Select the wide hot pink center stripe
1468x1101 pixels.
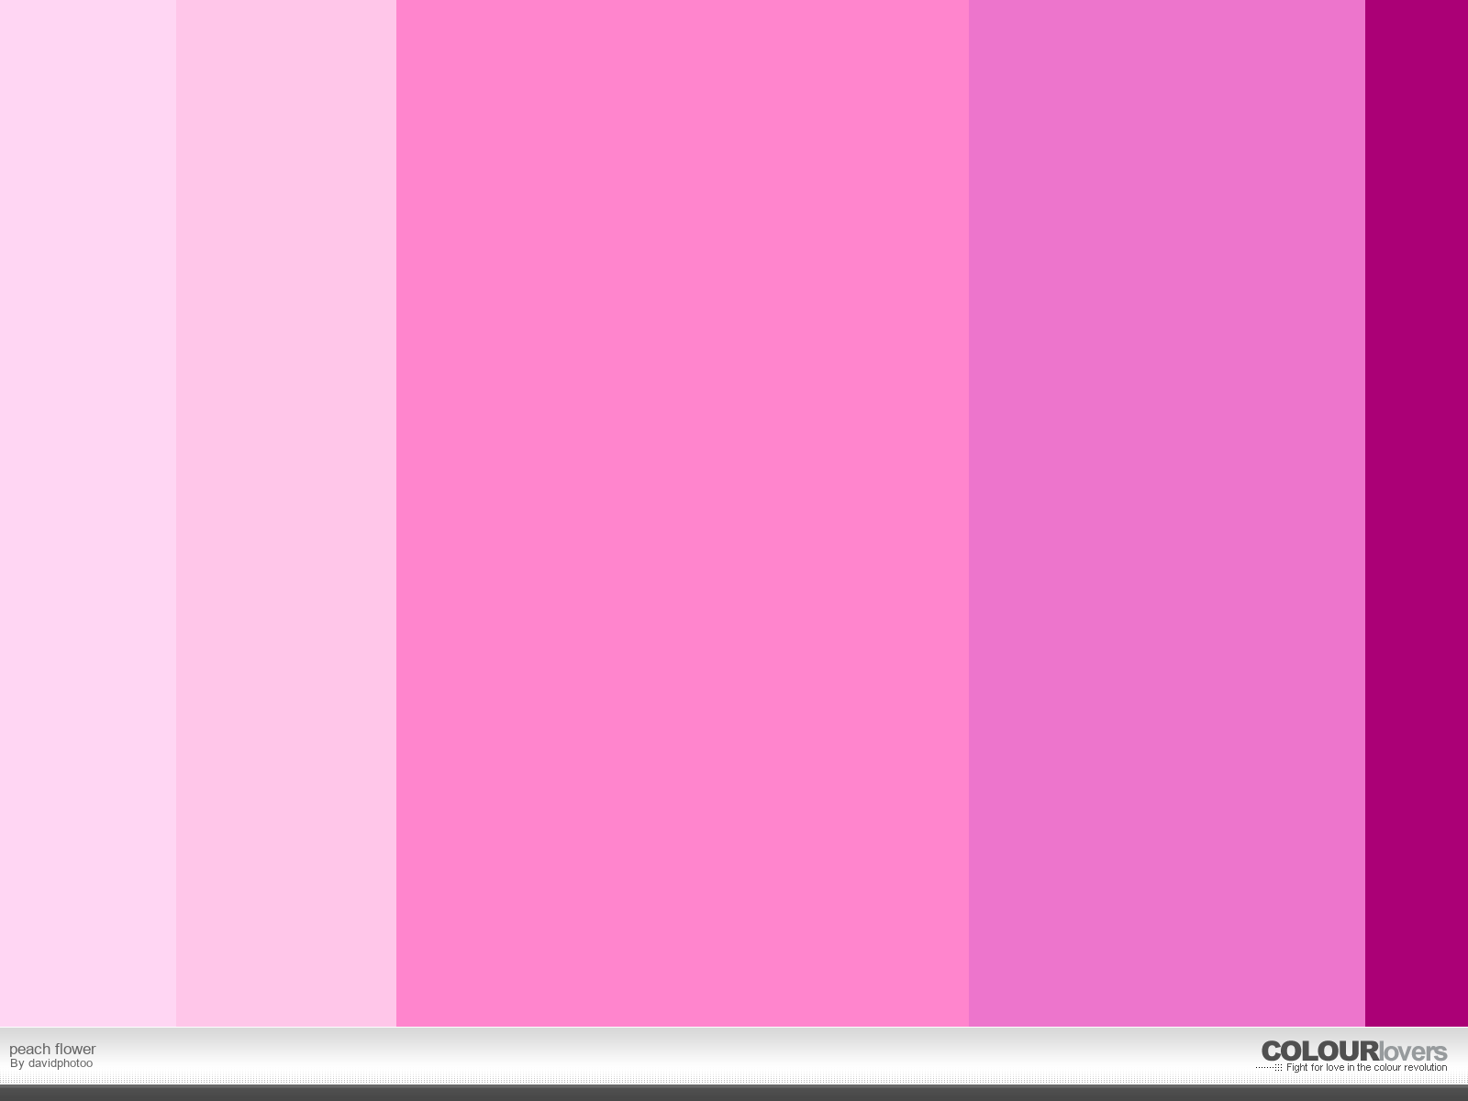683,513
